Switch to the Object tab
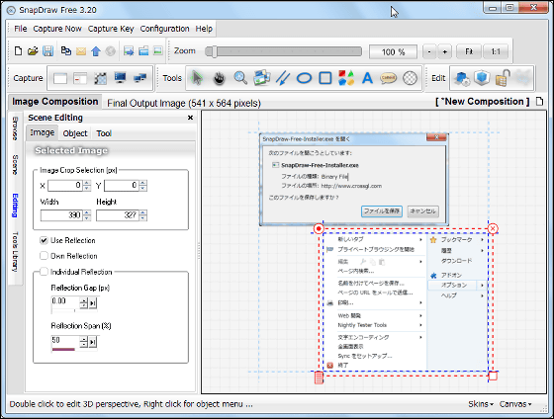 pos(75,133)
